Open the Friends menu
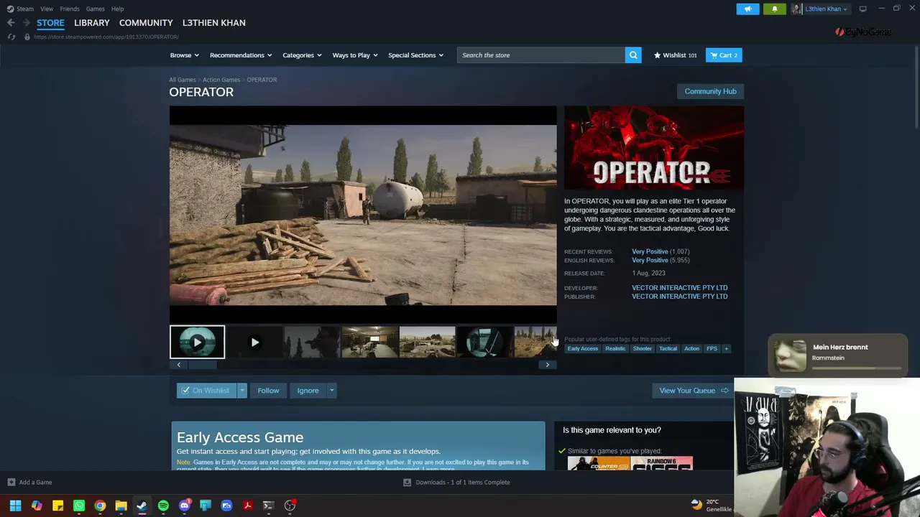 tap(70, 9)
